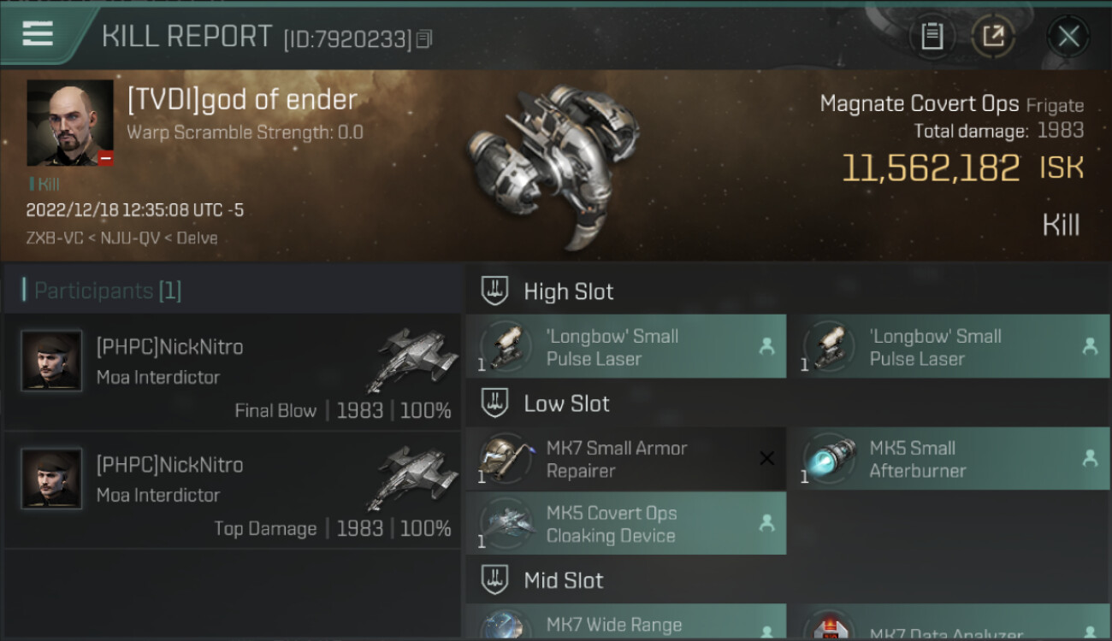The width and height of the screenshot is (1112, 641).
Task: Close the kill report window
Action: pos(1068,37)
